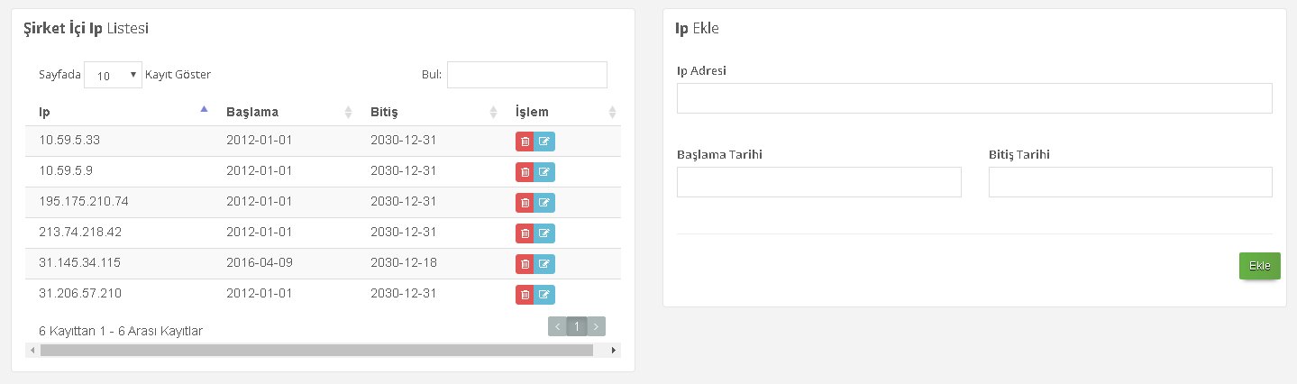Click the horizontal scrollbar under the table
This screenshot has height=384, width=1297.
(316, 350)
